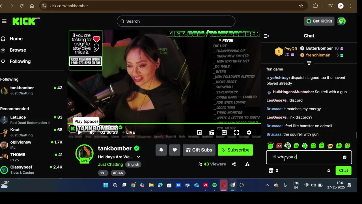Open frenchieman gifter profile
362x204 pixels.
pyautogui.click(x=318, y=55)
